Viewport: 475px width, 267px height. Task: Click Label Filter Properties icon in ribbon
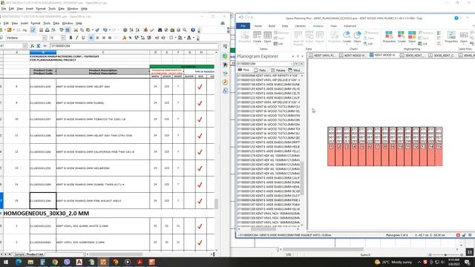coord(451,37)
